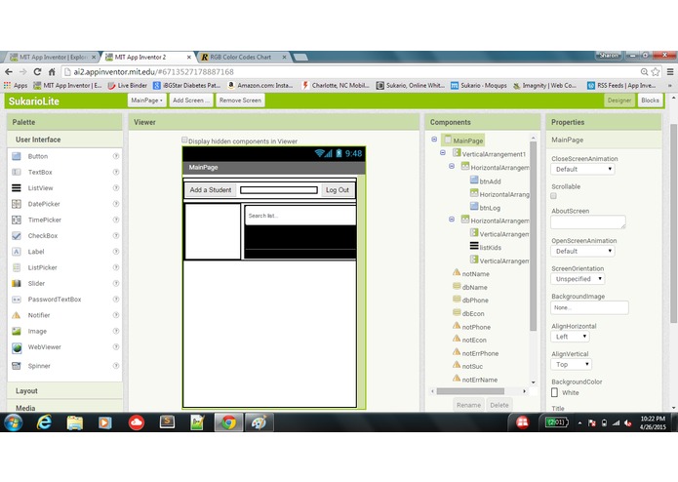The height and width of the screenshot is (482, 678).
Task: Select the Label component icon
Action: [x=17, y=252]
